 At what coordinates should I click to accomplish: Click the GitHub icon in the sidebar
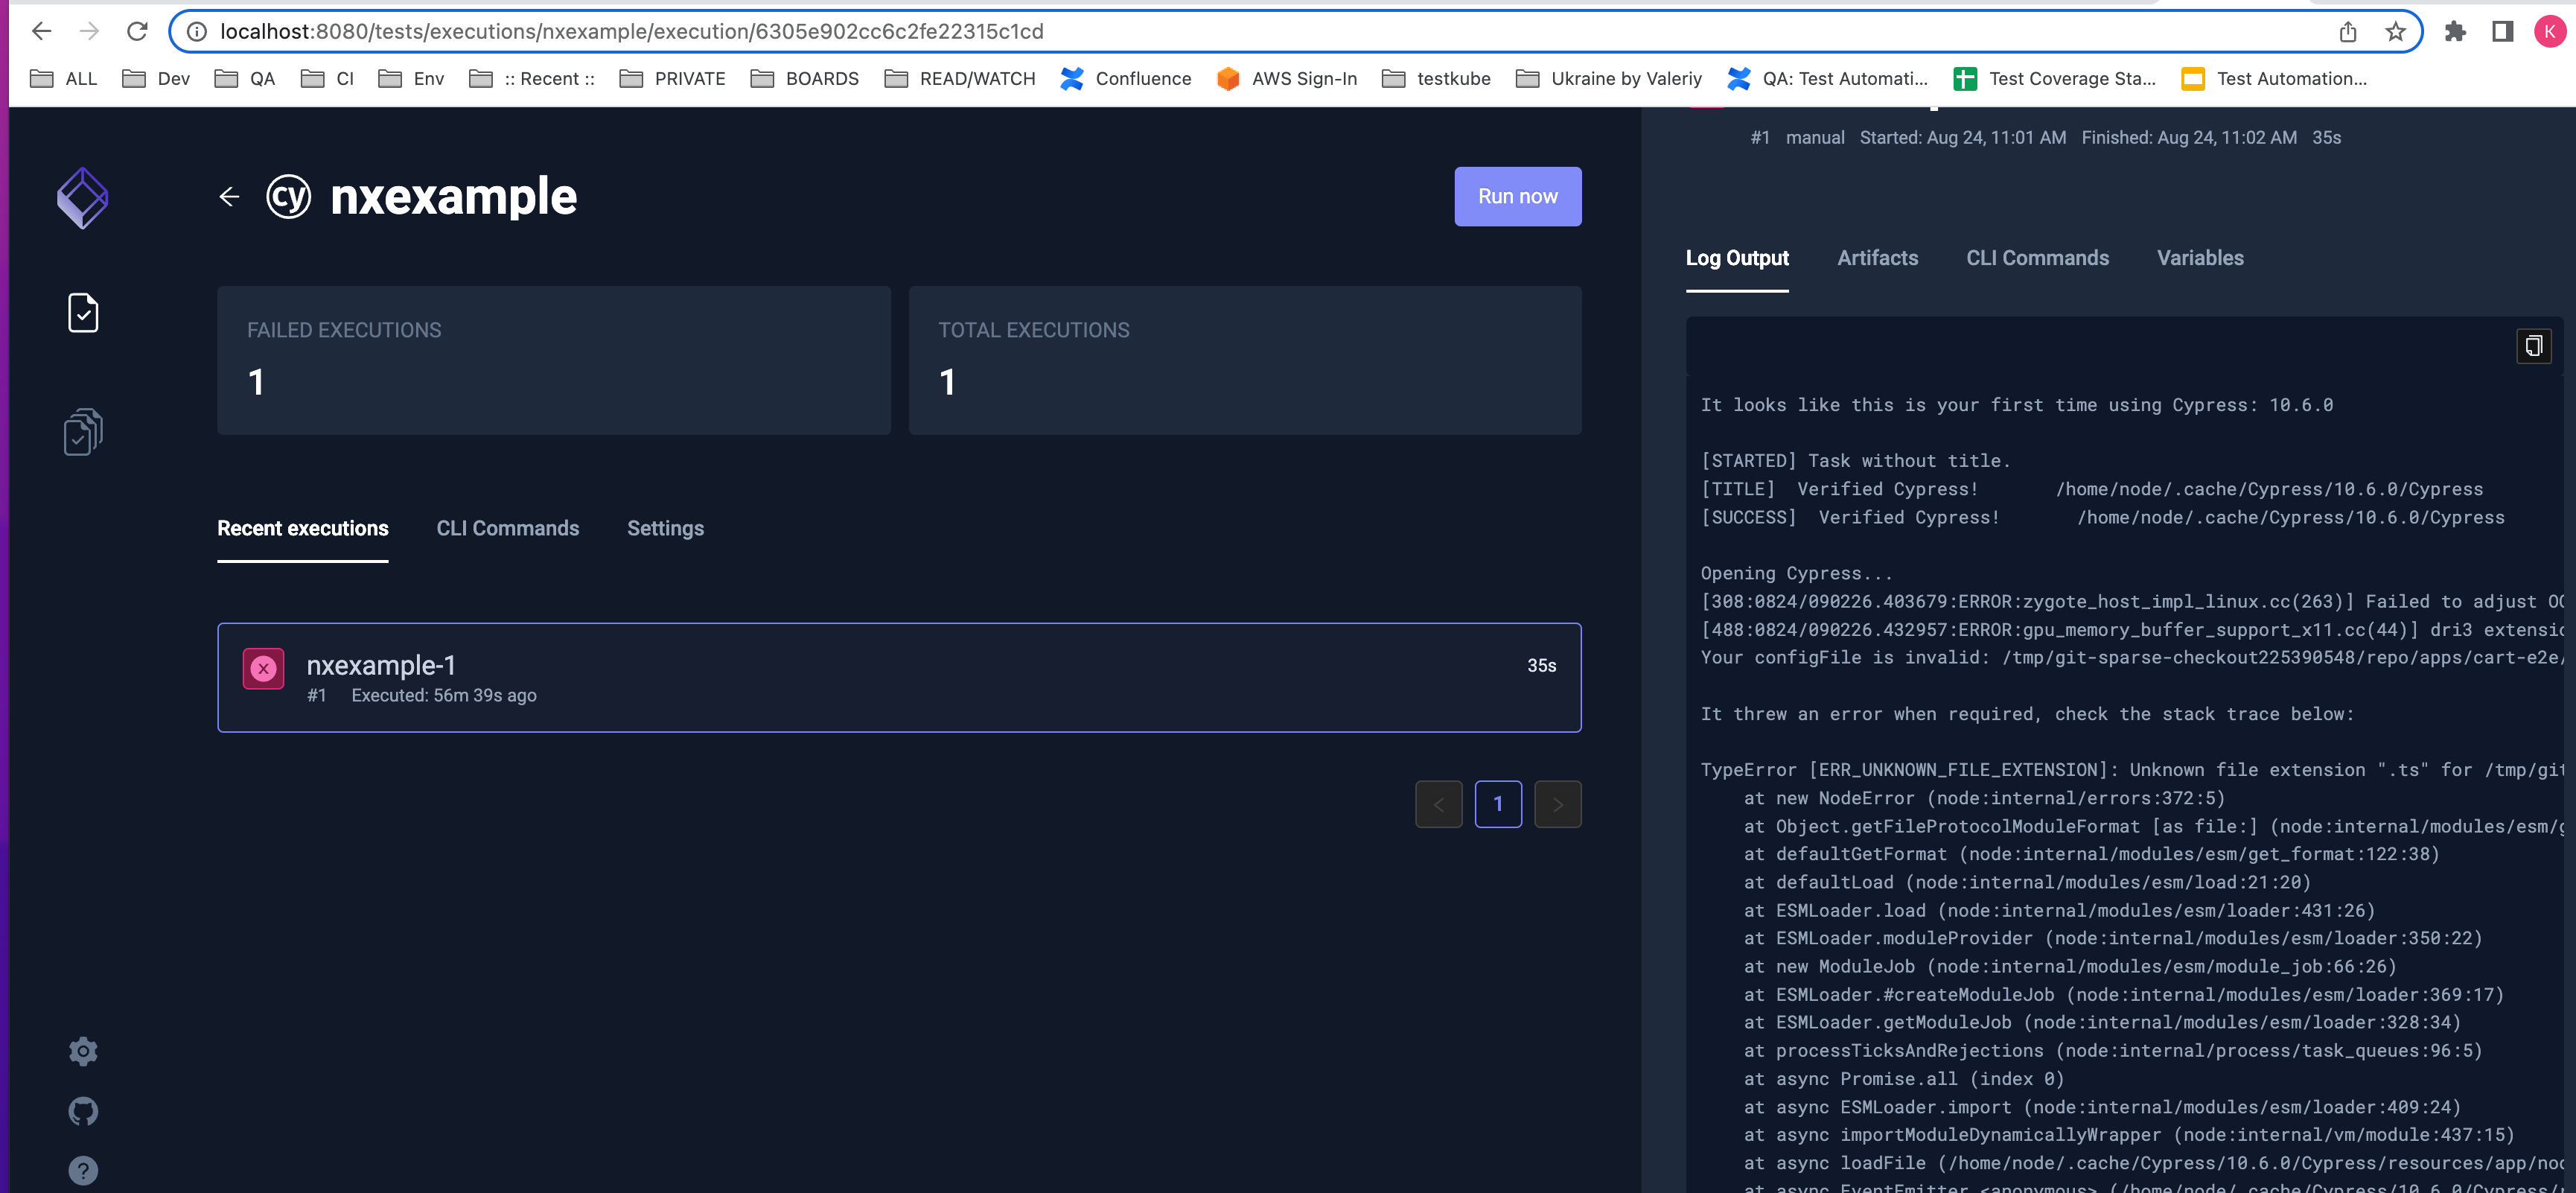point(82,1111)
